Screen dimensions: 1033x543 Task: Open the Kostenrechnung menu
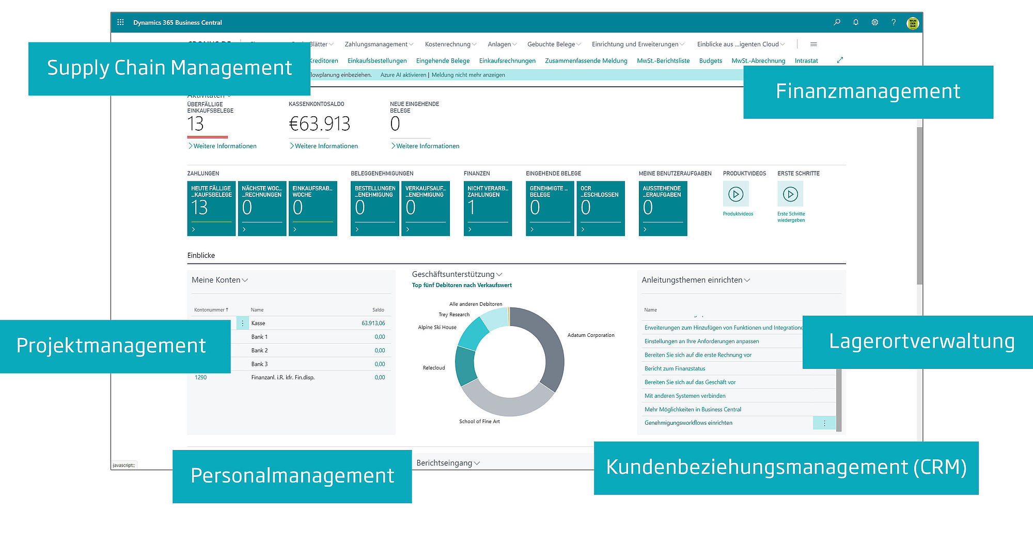point(450,44)
